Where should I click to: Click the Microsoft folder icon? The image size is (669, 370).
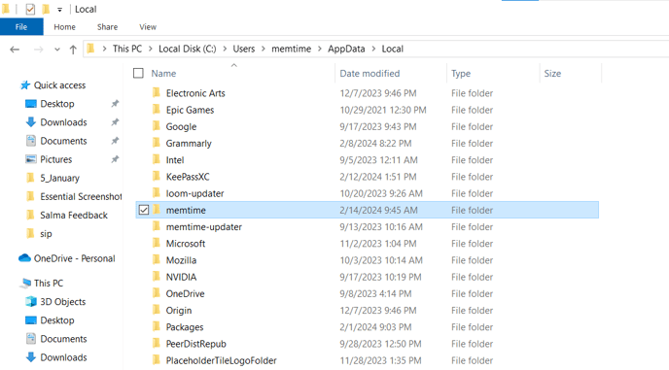tap(157, 243)
